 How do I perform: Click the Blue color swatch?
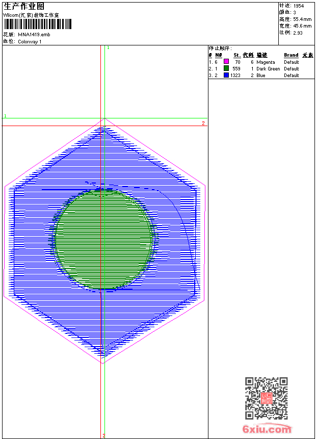coord(226,75)
